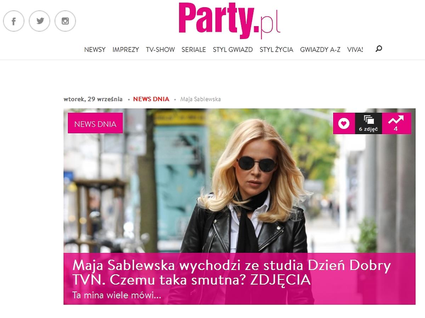Open the Maja Sablewska tag link
Image resolution: width=425 pixels, height=318 pixels.
tap(200, 99)
